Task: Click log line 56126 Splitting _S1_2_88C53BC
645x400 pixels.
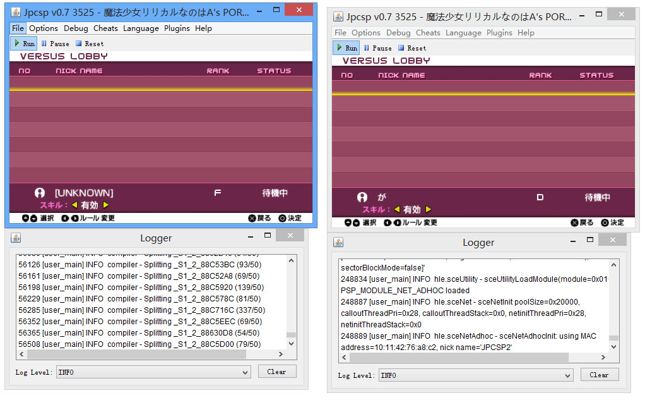Action: tap(140, 265)
